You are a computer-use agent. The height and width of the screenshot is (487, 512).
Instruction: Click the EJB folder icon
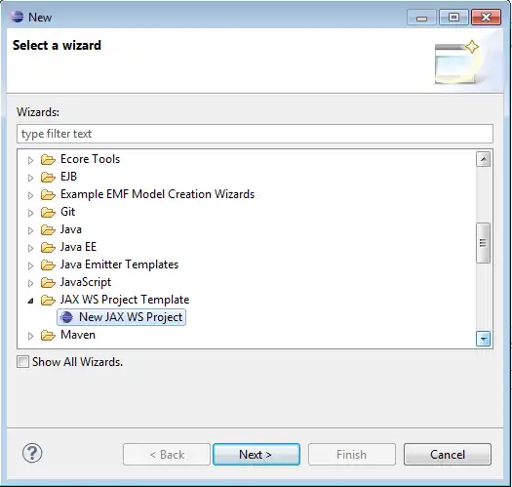point(48,178)
